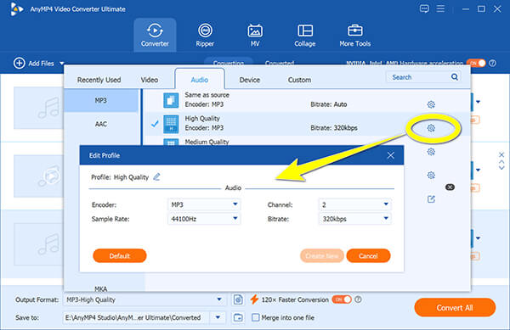Open the Encoder dropdown

click(204, 204)
